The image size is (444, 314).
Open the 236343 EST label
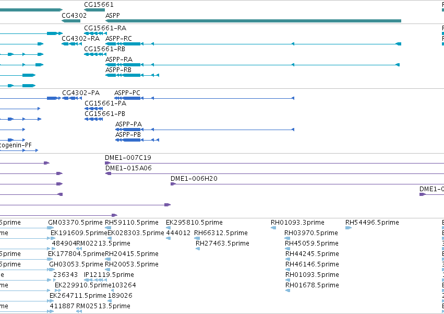tap(65, 275)
